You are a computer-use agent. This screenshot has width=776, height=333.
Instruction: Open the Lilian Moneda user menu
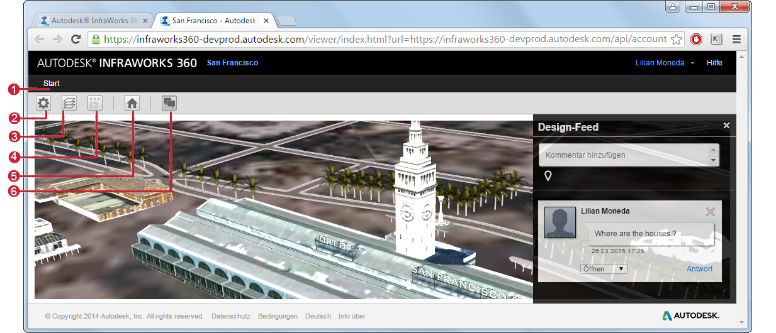pos(665,63)
